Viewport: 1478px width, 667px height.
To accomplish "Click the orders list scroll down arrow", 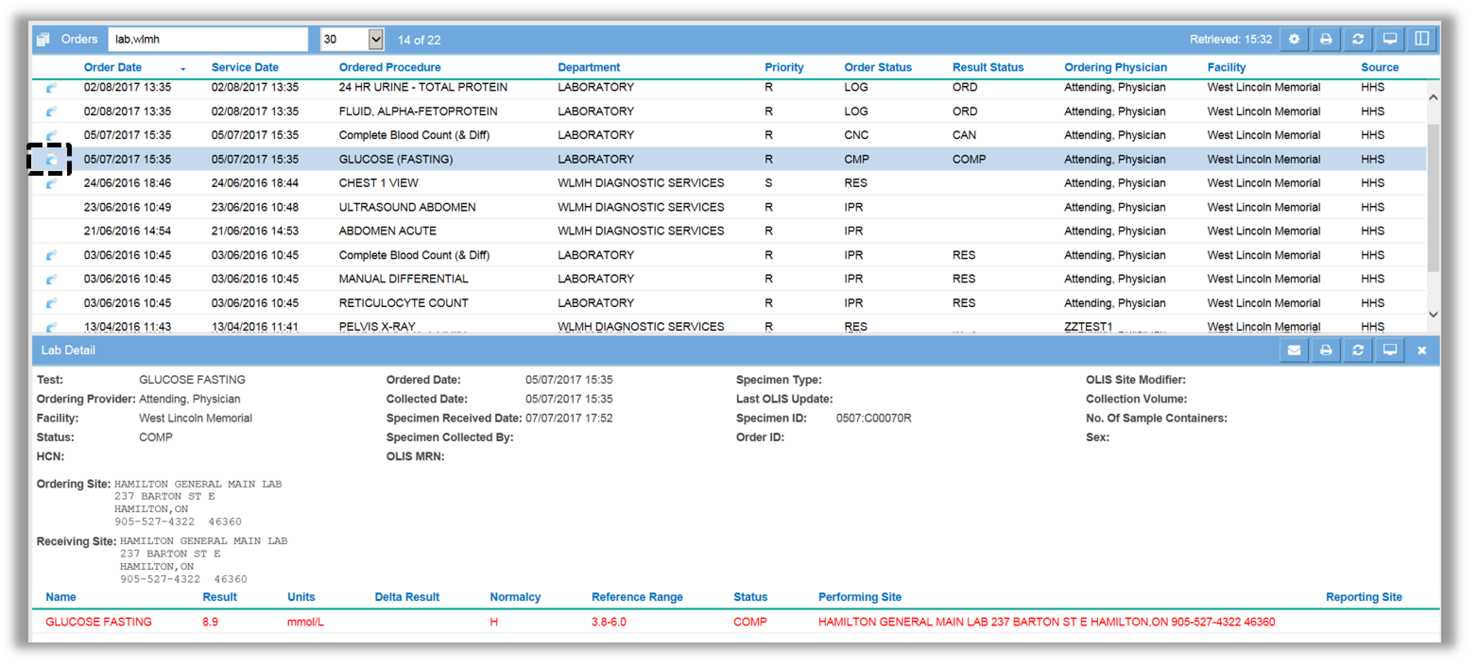I will point(1433,314).
